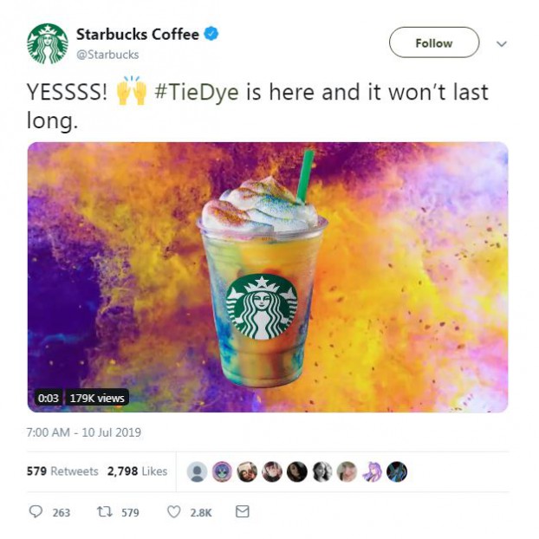Screen dimensions: 539x539
Task: Open the last dark blue avatar liker
Action: [x=397, y=471]
